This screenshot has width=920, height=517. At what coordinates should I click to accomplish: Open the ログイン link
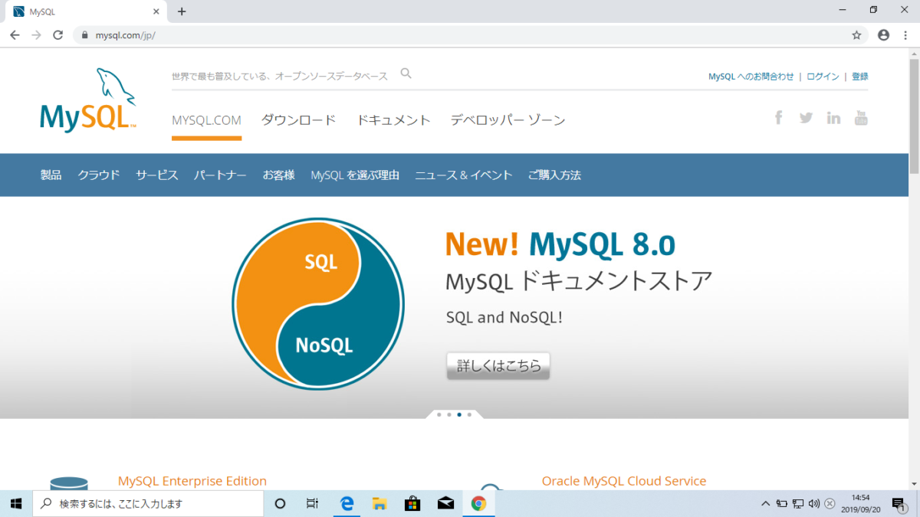click(x=822, y=76)
